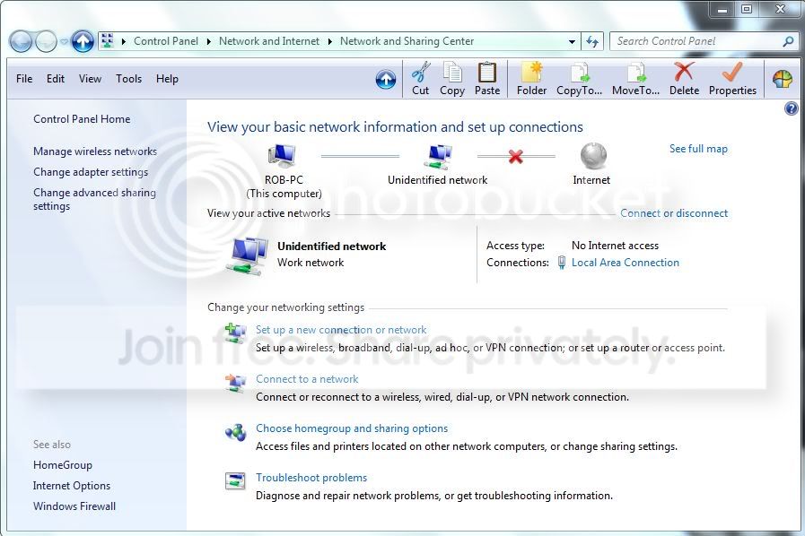This screenshot has height=536, width=805.
Task: Click the Troubleshoot problems icon
Action: click(236, 480)
